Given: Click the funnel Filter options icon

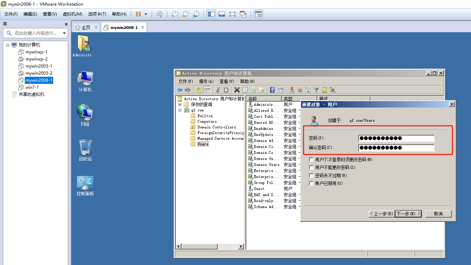Looking at the screenshot, I should (316, 90).
